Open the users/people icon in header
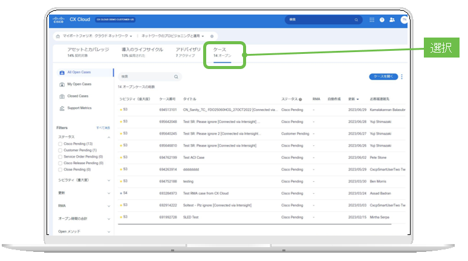Viewport: 468px width, 261px height. point(392,20)
